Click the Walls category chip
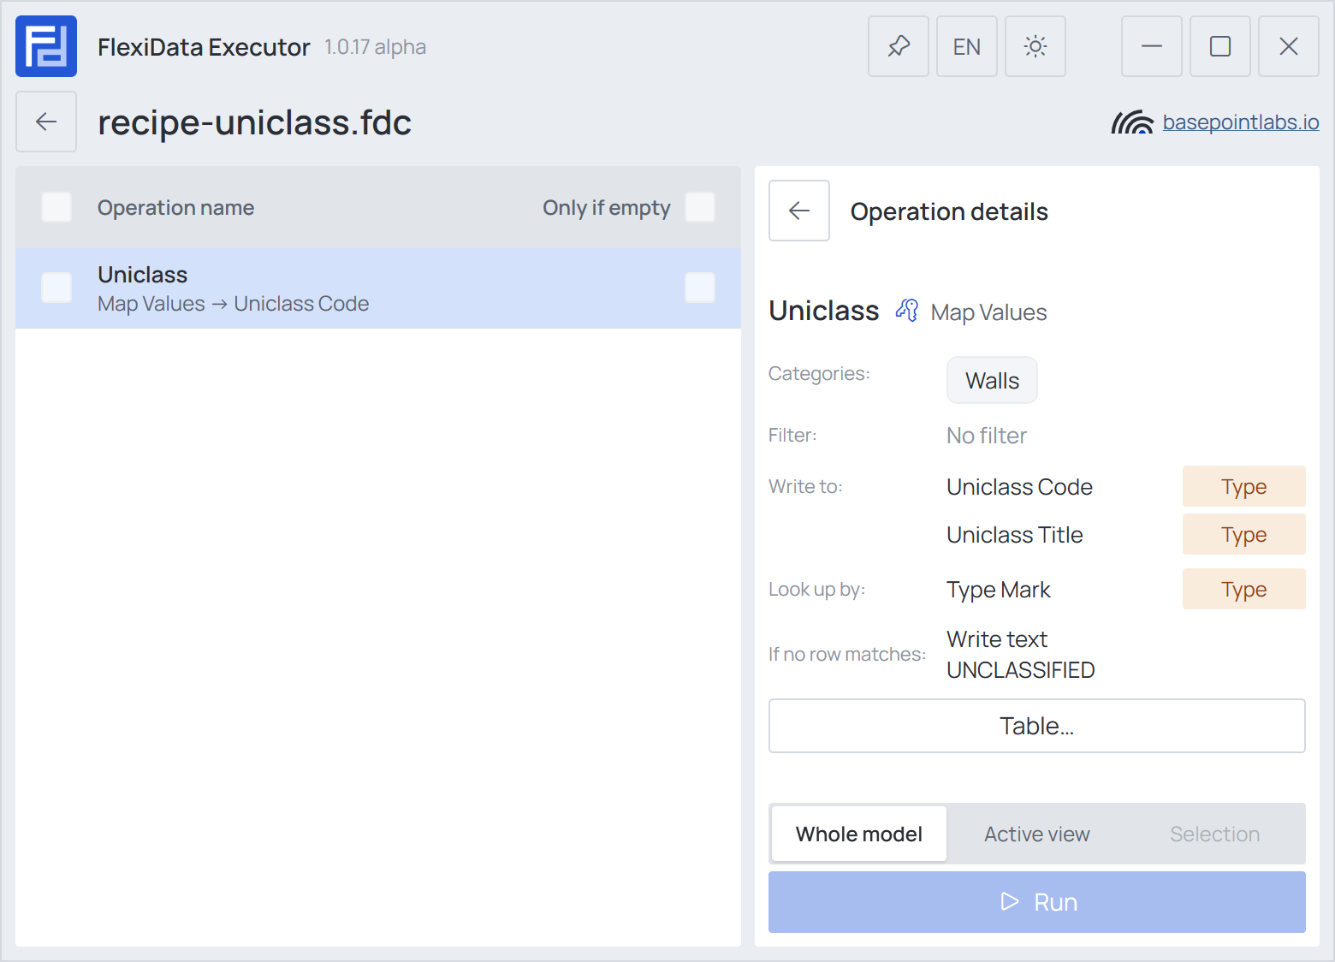 point(992,380)
